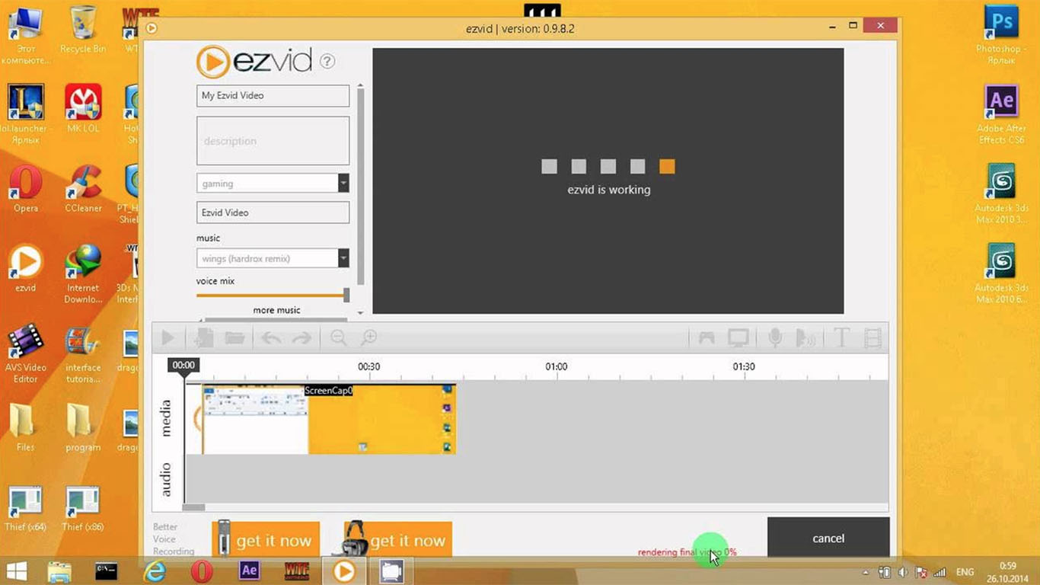Add text using the T icon
1040x585 pixels.
pos(841,337)
